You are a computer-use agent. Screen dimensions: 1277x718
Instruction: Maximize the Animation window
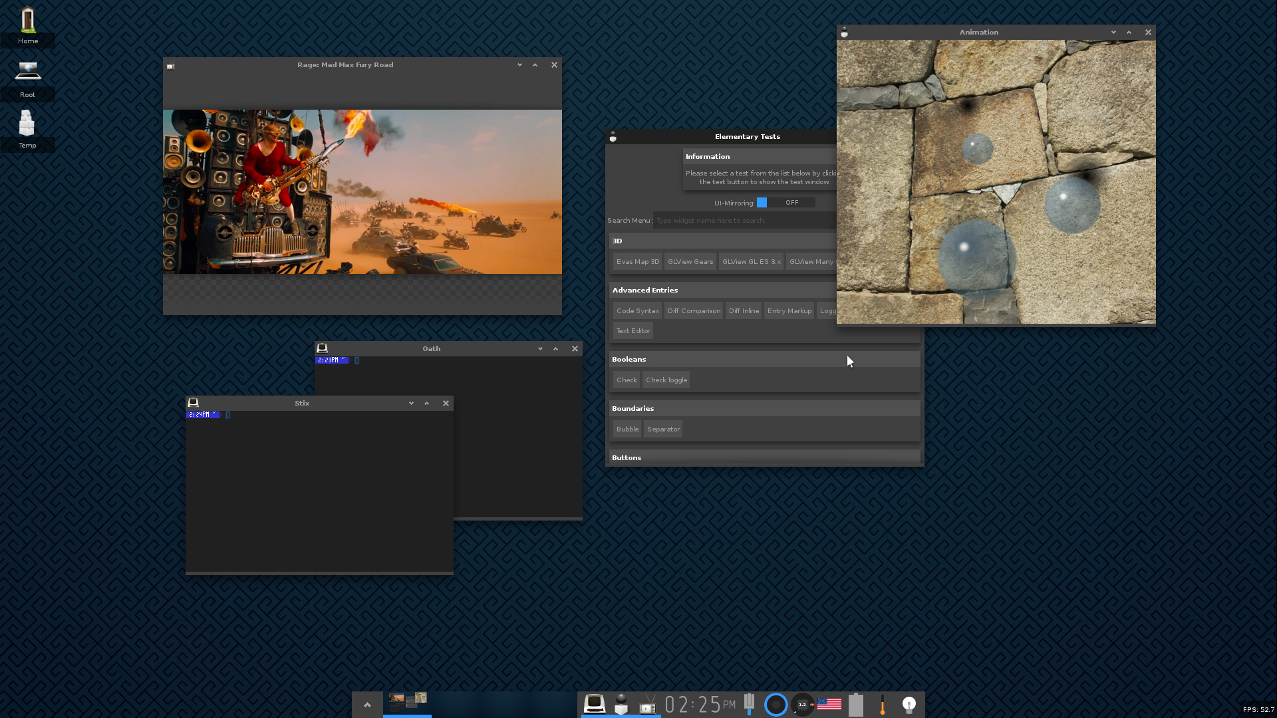1129,33
